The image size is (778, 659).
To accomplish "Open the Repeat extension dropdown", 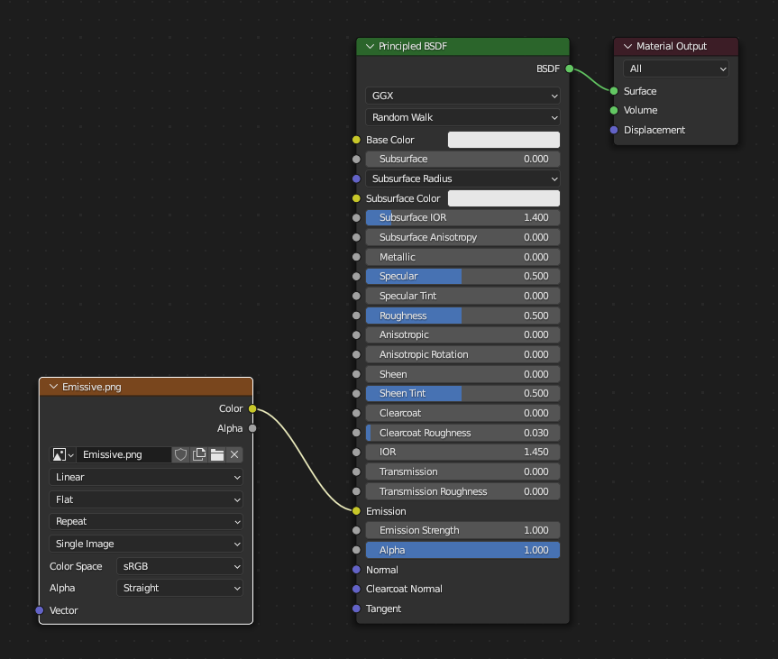I will 146,522.
